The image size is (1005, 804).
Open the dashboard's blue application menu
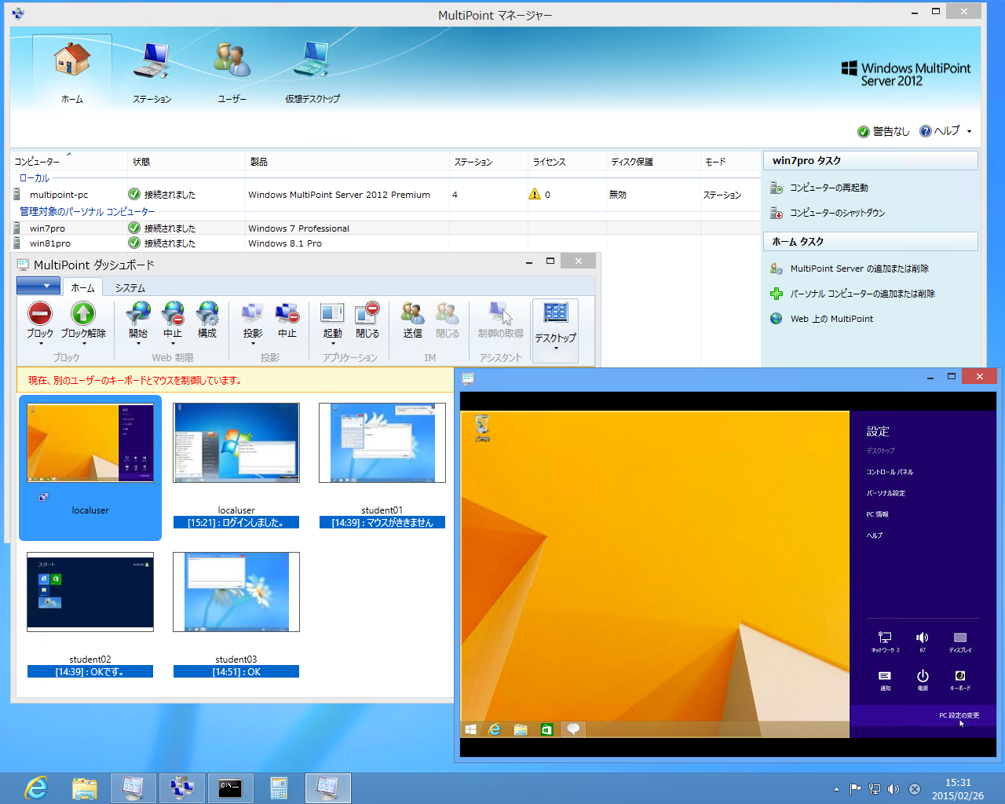click(38, 287)
